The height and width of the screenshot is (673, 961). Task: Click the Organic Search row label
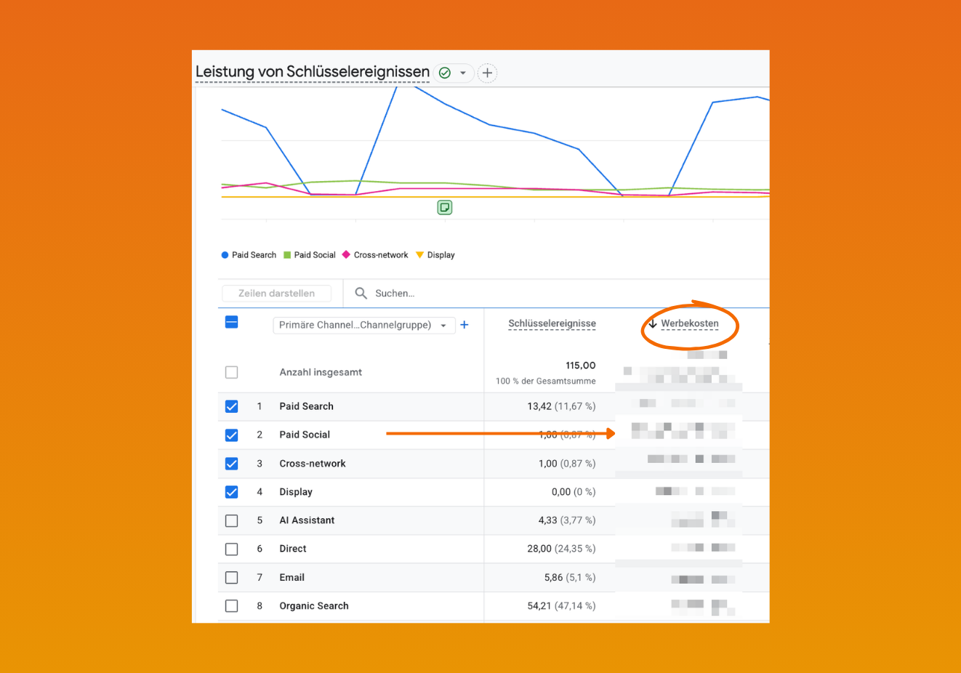tap(314, 606)
